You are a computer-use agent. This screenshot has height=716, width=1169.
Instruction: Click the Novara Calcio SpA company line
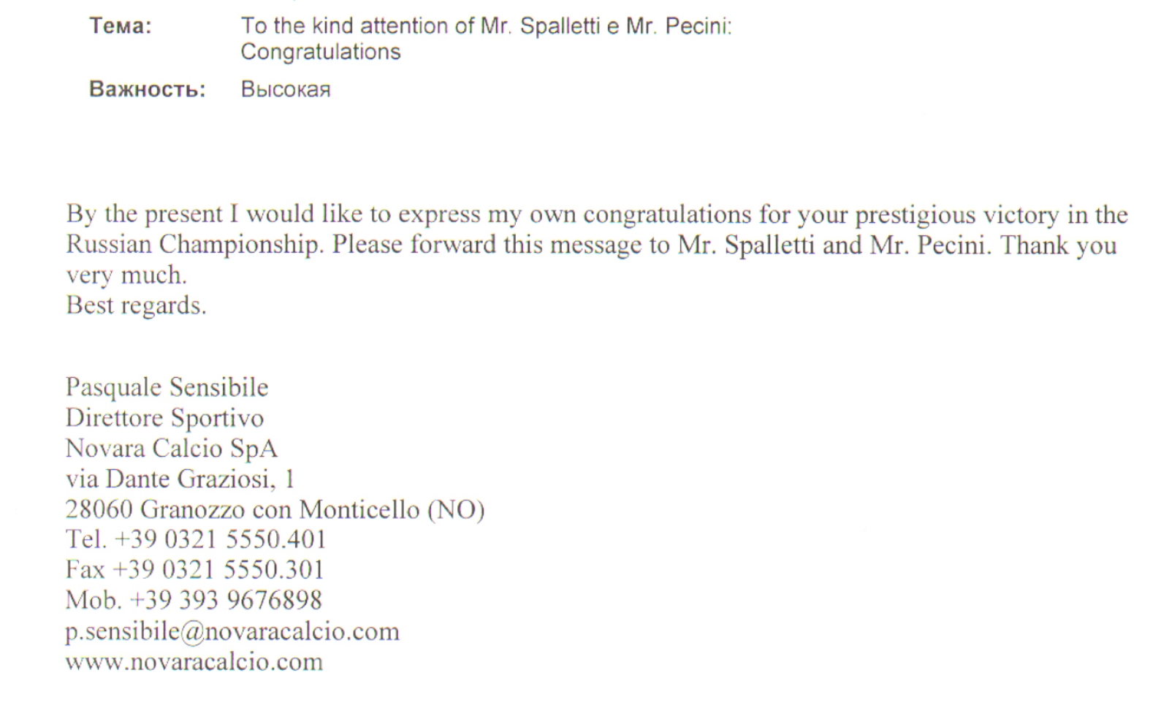pyautogui.click(x=171, y=448)
